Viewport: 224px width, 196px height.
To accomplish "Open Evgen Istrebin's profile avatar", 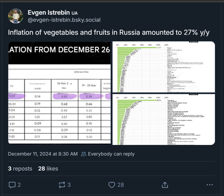I will click(16, 16).
